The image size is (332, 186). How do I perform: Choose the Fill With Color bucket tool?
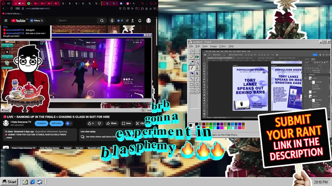pos(197,57)
